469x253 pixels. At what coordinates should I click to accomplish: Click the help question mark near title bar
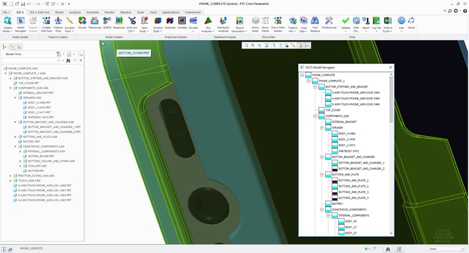(465, 11)
